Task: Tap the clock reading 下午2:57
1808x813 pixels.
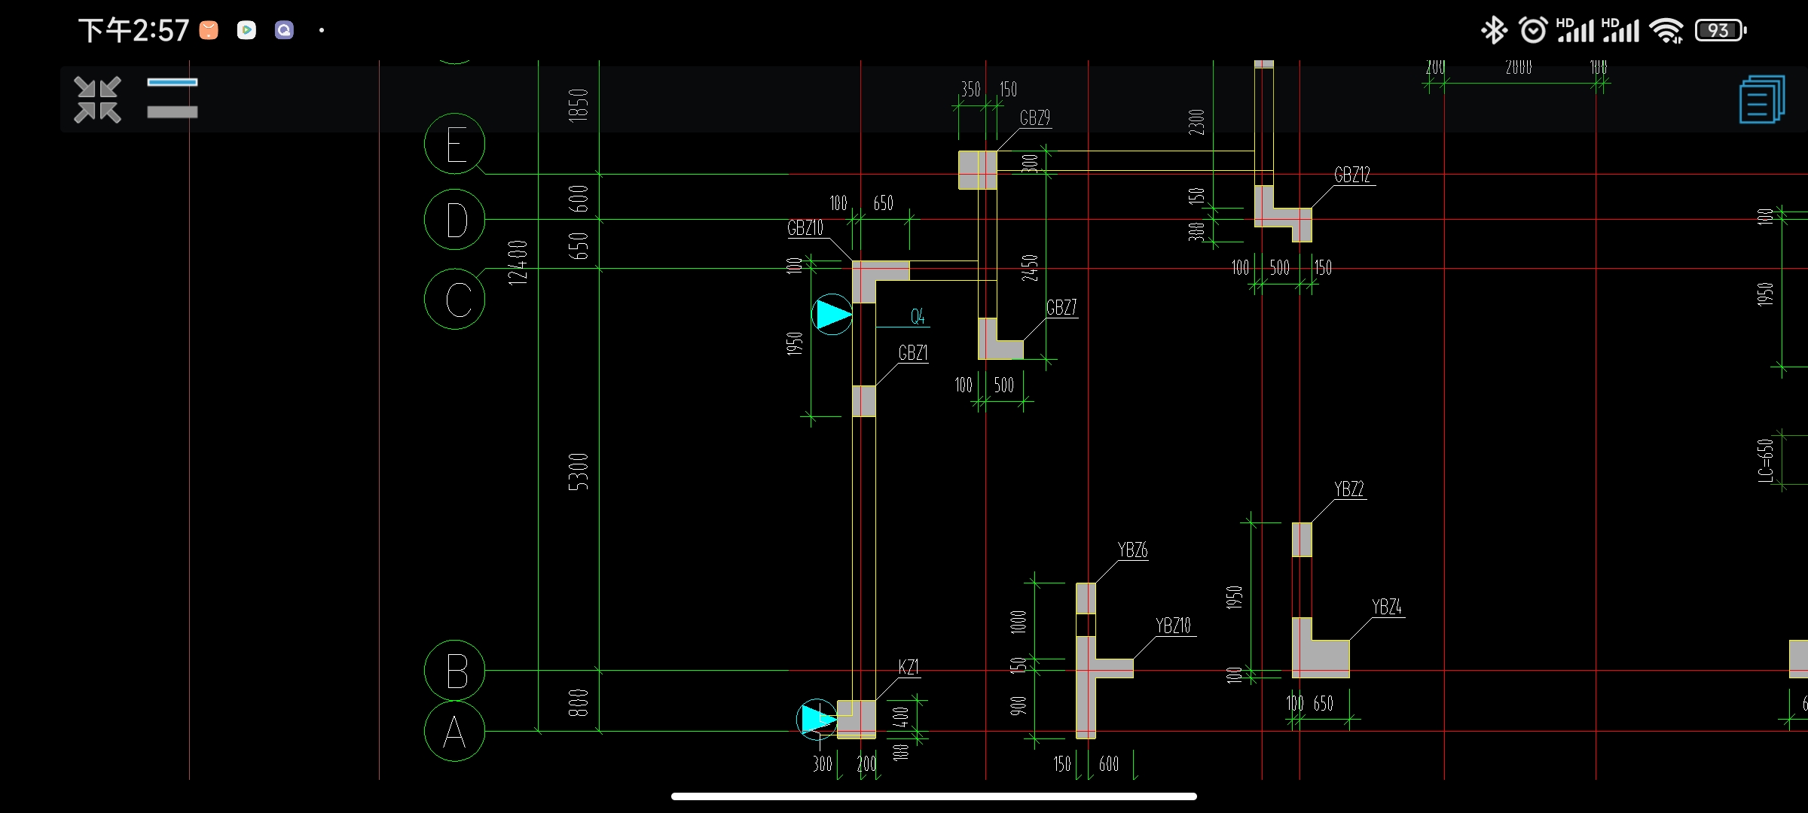Action: coord(134,31)
